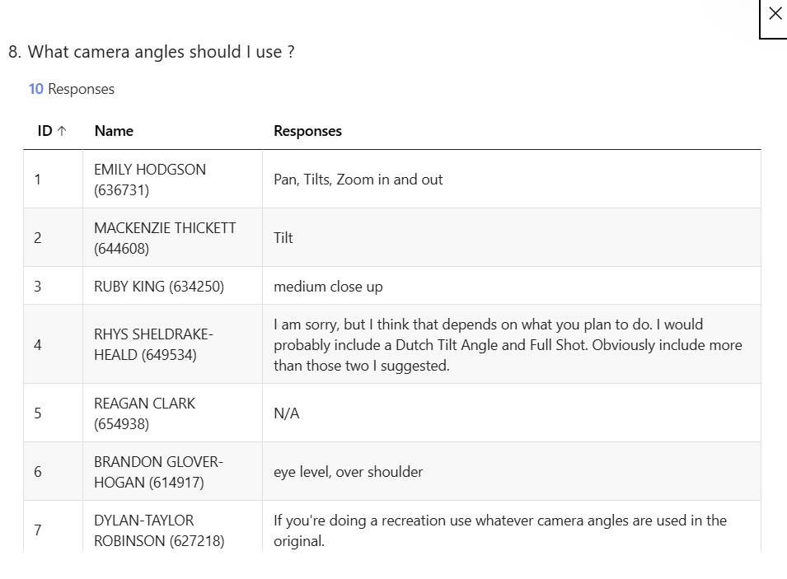Screen dimensions: 787x579
Task: Click the 'medium close up' response
Action: point(328,287)
